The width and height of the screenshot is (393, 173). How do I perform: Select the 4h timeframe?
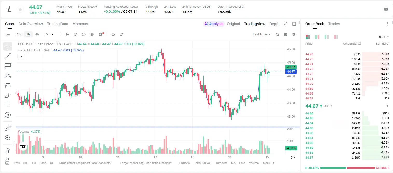click(x=37, y=34)
